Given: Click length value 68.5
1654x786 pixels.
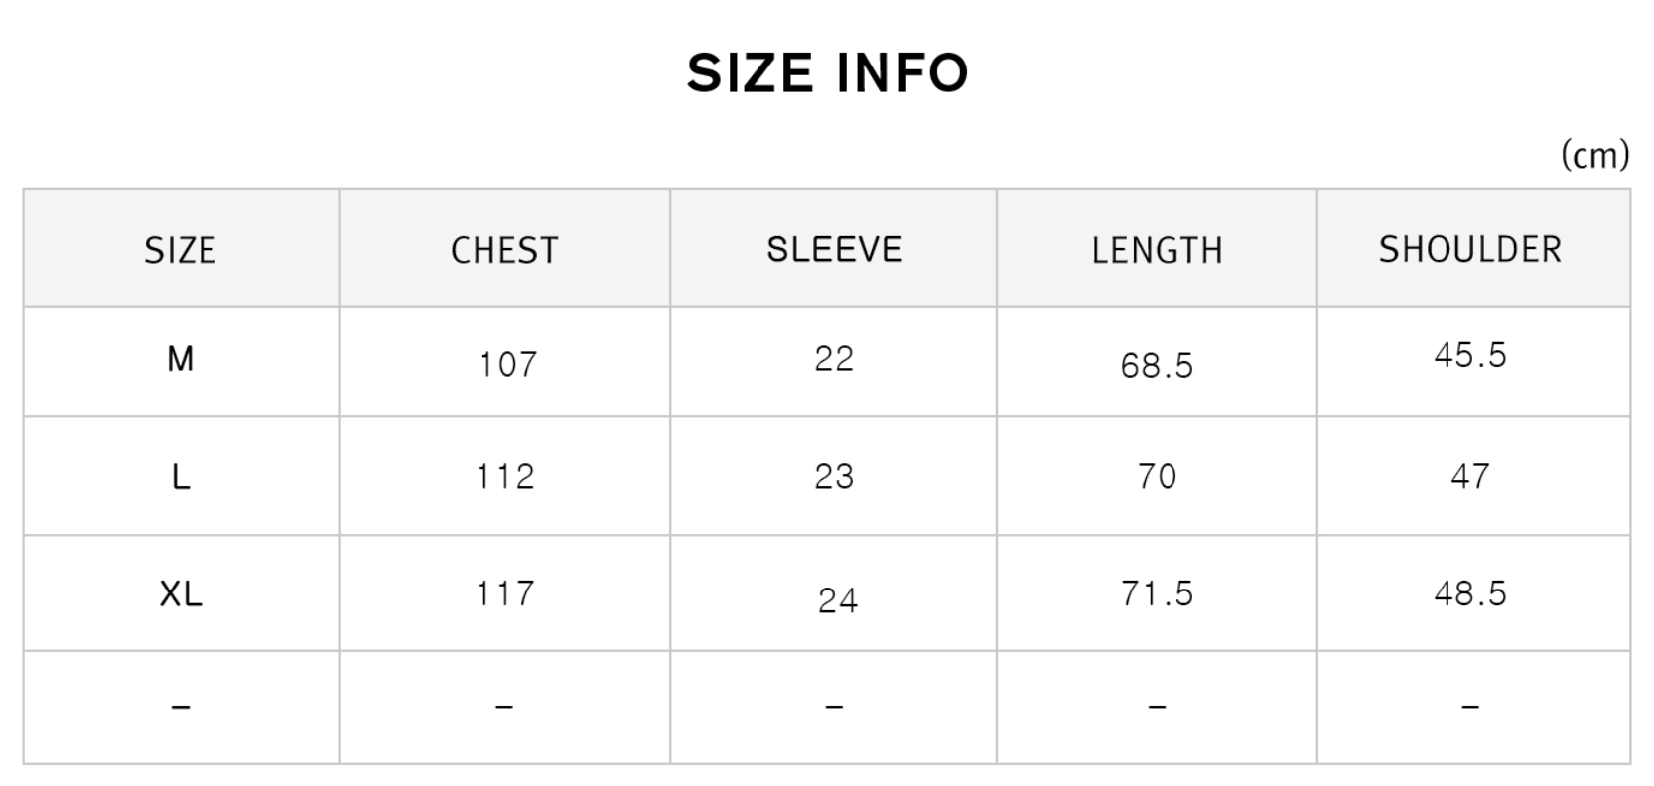Looking at the screenshot, I should [1157, 365].
